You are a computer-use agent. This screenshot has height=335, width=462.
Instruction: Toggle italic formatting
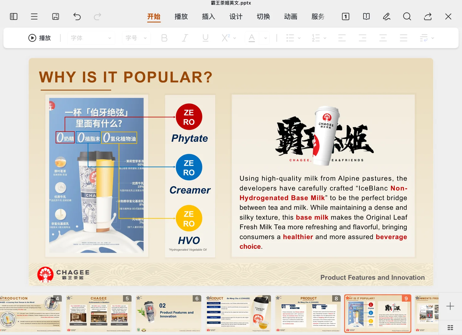(185, 38)
